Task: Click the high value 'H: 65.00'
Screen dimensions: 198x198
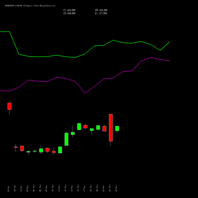Action: [x=101, y=10]
